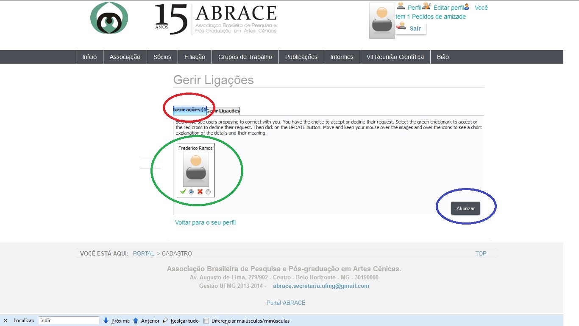The width and height of the screenshot is (579, 326).
Task: Close the find bar
Action: 6,320
